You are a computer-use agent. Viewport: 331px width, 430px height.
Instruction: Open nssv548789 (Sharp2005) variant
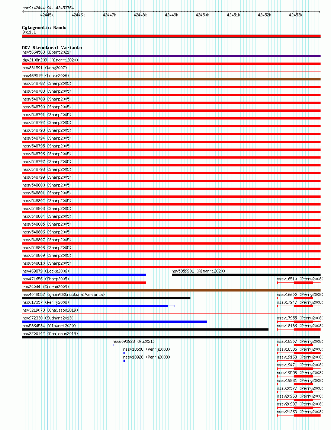pos(47,99)
